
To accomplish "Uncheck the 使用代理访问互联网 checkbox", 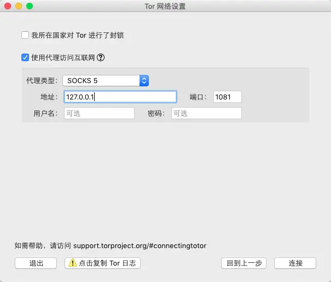I will click(x=25, y=57).
